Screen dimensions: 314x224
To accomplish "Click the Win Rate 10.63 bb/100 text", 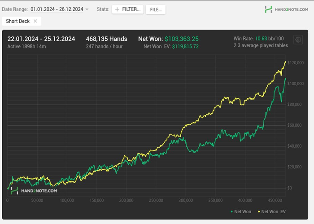I will pyautogui.click(x=258, y=39).
